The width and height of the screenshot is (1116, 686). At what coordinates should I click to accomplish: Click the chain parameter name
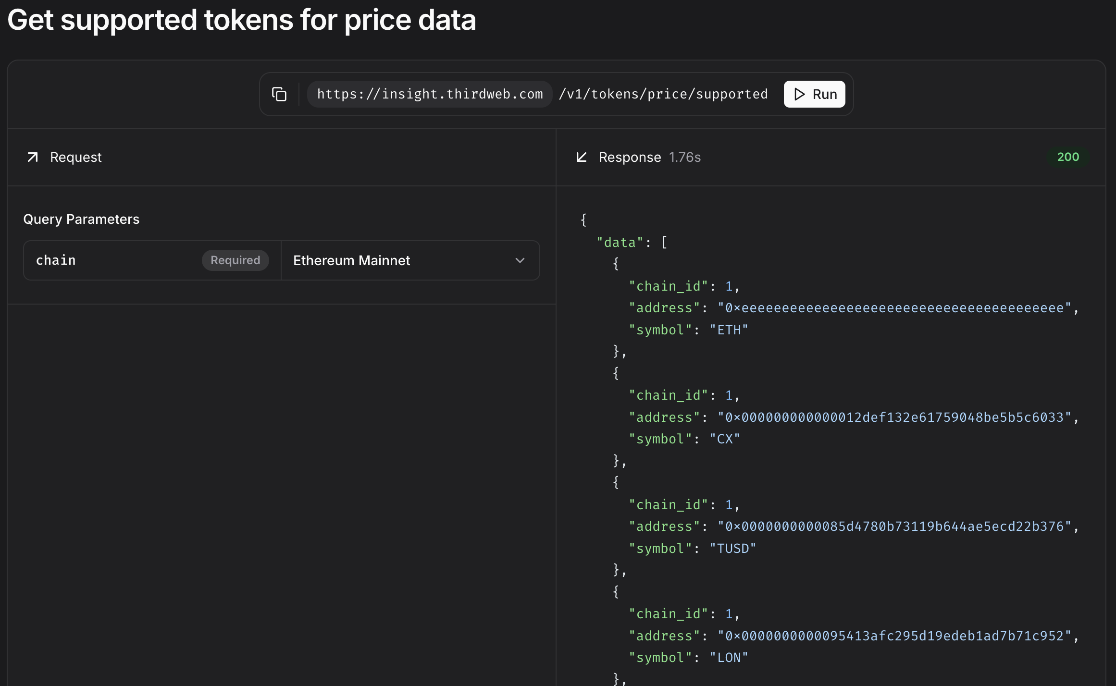56,260
